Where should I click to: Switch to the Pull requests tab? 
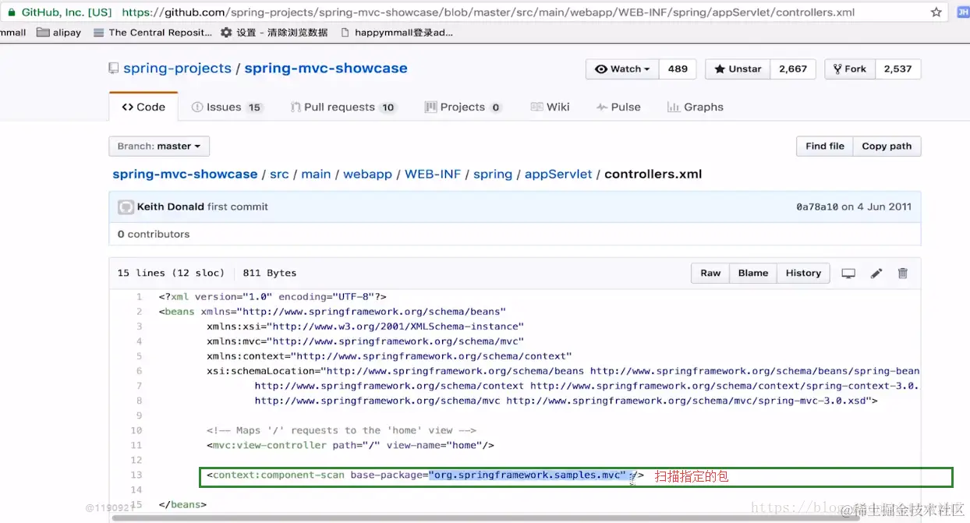[343, 107]
